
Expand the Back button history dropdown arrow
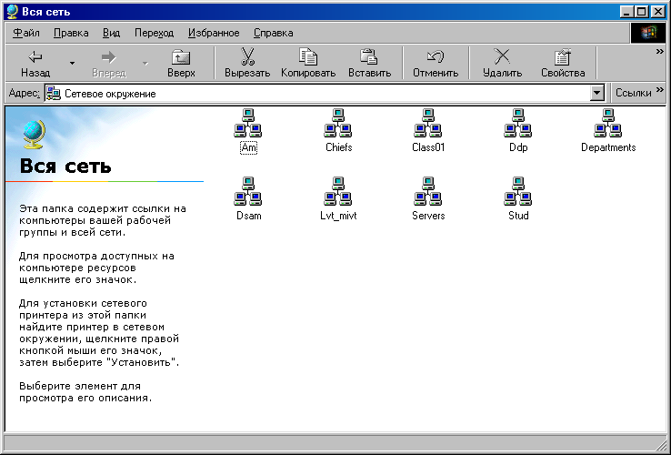click(72, 63)
